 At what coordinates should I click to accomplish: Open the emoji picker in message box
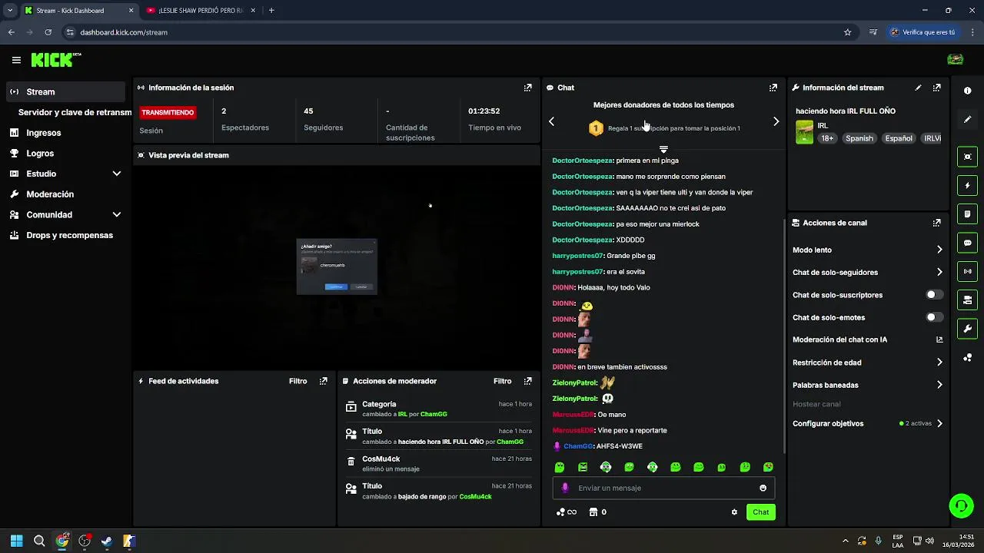[763, 488]
